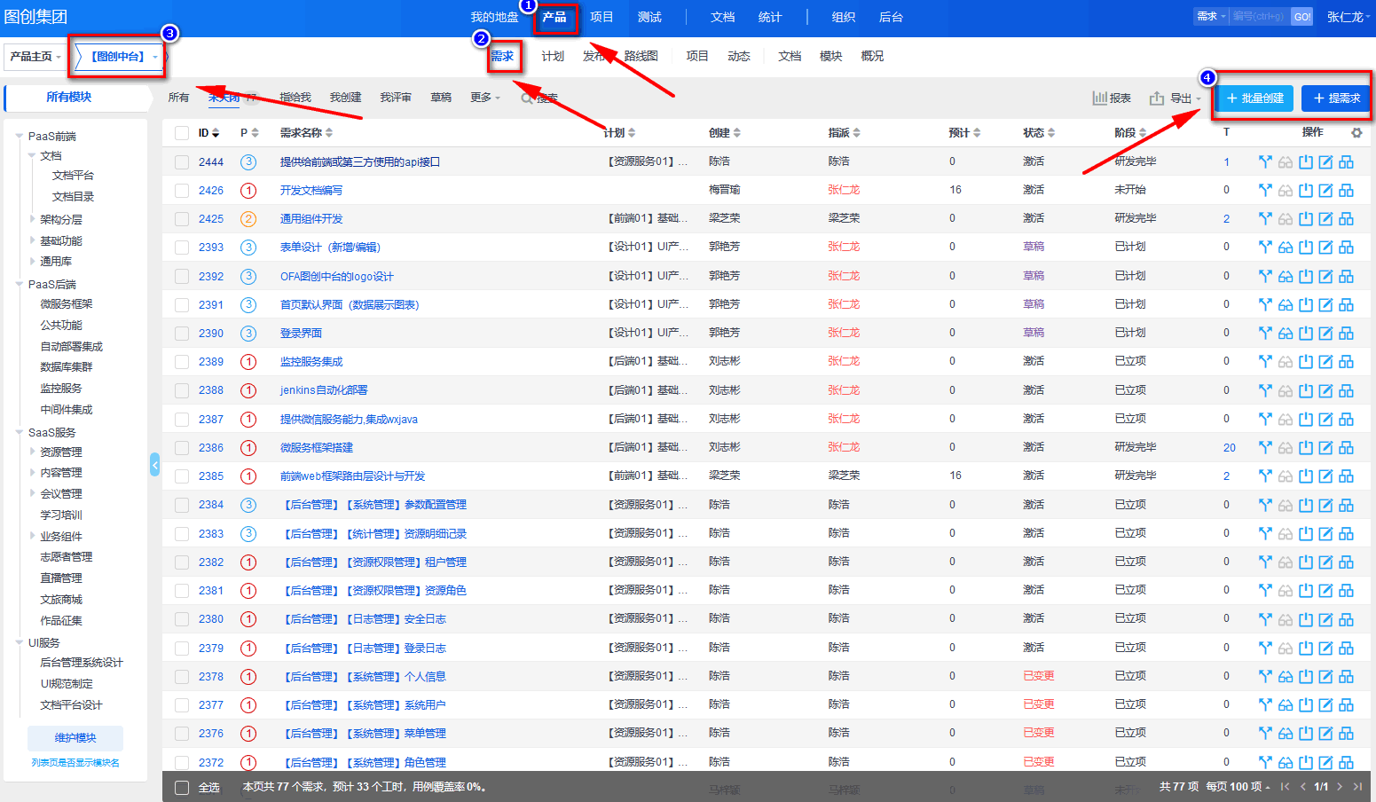Open user menu 张仁龙

1348,17
